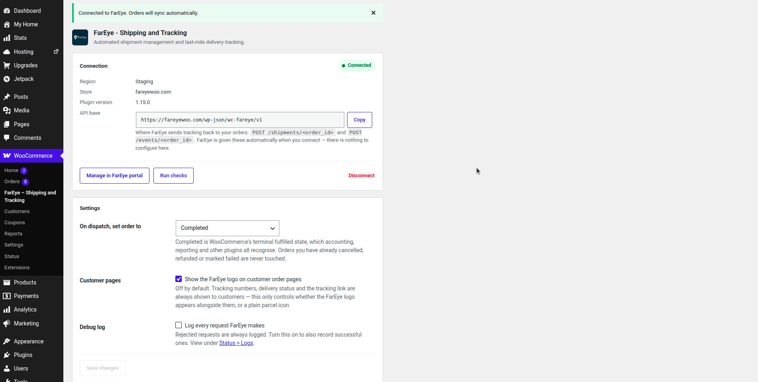Click the Jetpack lightning icon
The image size is (758, 382).
7,79
